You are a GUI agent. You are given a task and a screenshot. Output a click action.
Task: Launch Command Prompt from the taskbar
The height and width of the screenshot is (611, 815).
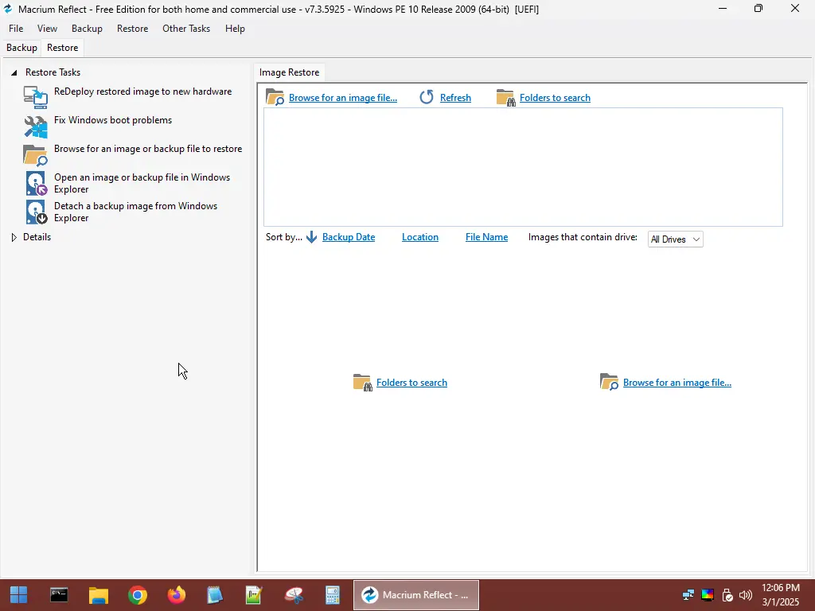coord(59,595)
